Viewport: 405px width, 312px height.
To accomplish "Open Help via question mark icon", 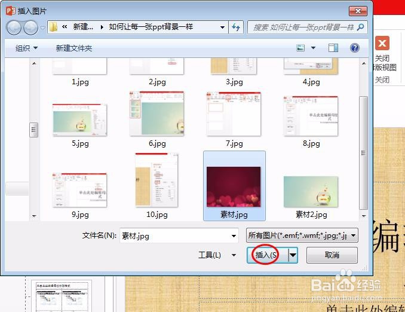I will 355,48.
